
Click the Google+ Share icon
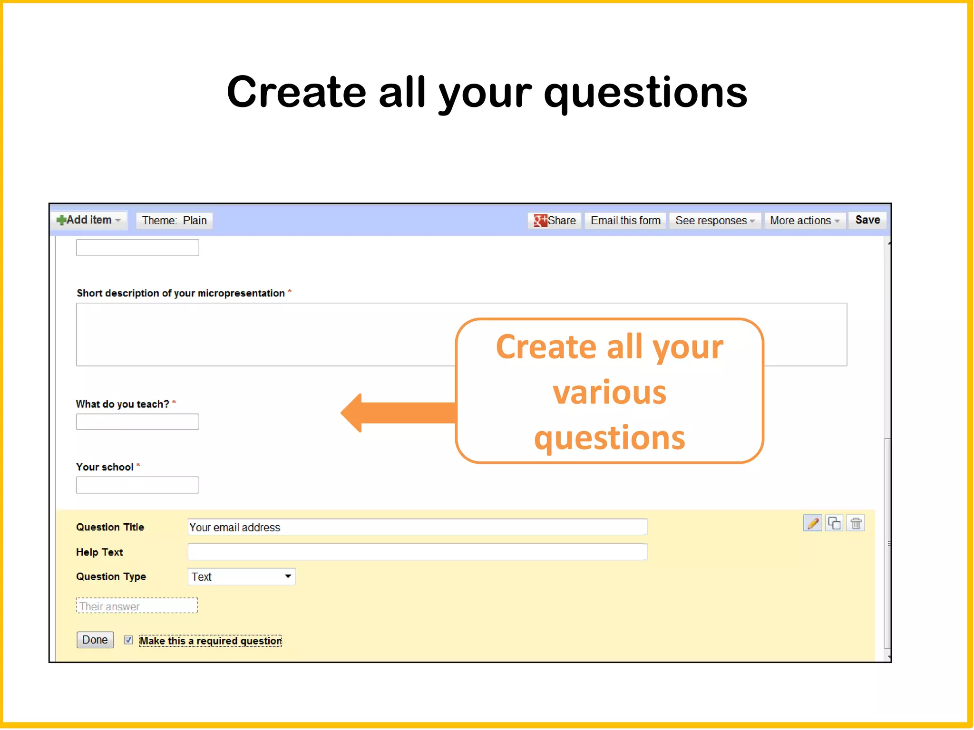point(540,221)
